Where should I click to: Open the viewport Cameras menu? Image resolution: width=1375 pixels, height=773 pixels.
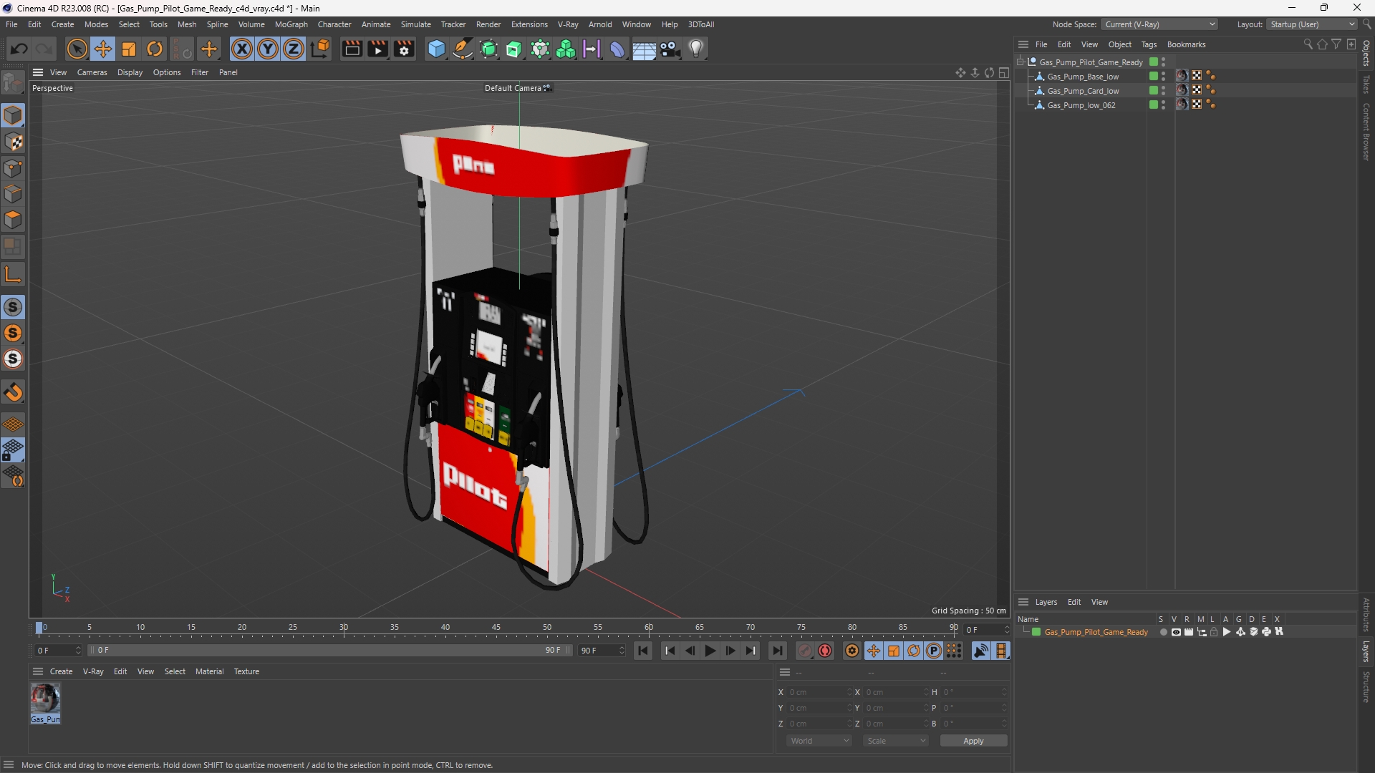[x=92, y=72]
